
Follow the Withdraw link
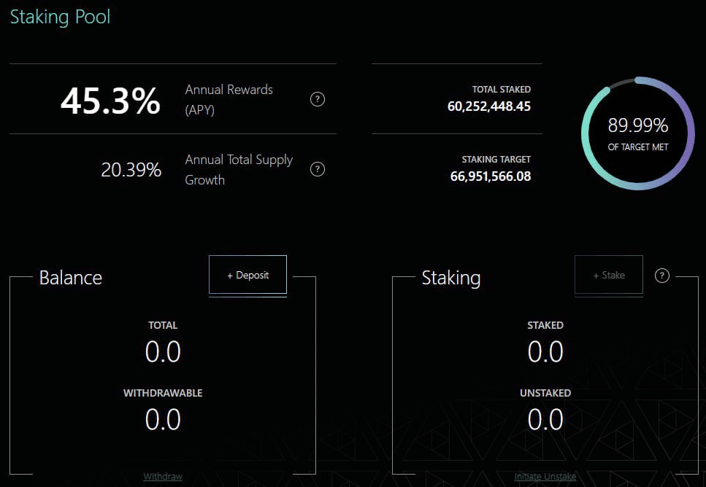point(163,477)
